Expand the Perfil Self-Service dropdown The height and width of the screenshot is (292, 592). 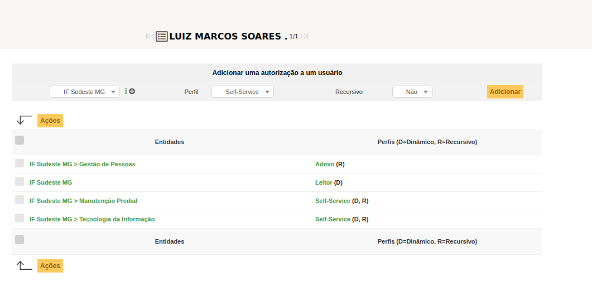pyautogui.click(x=243, y=92)
